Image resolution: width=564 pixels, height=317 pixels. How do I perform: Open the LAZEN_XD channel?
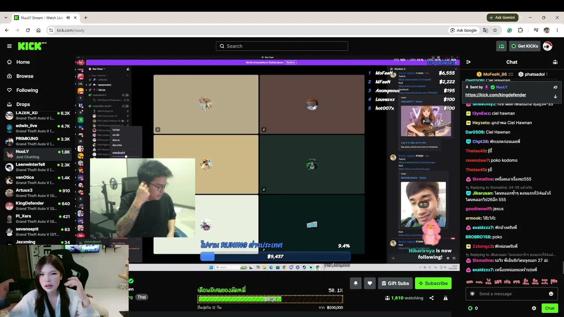tap(37, 115)
